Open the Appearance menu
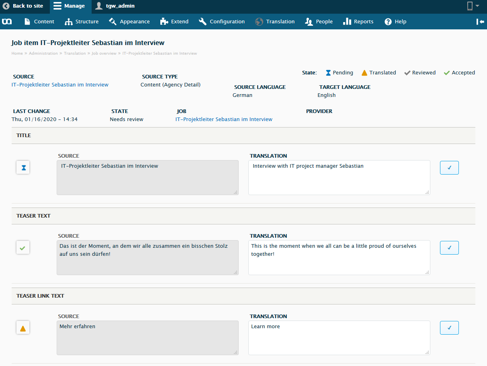 pos(129,22)
